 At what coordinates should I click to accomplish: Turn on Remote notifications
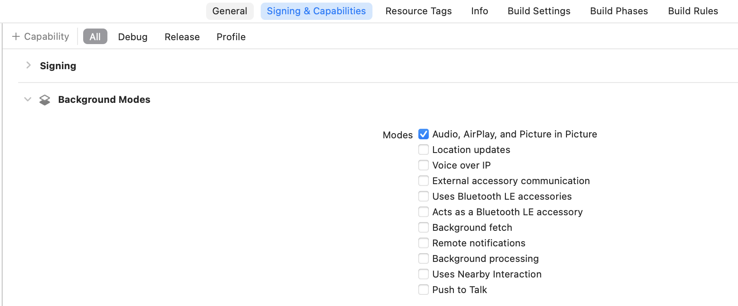tap(424, 243)
